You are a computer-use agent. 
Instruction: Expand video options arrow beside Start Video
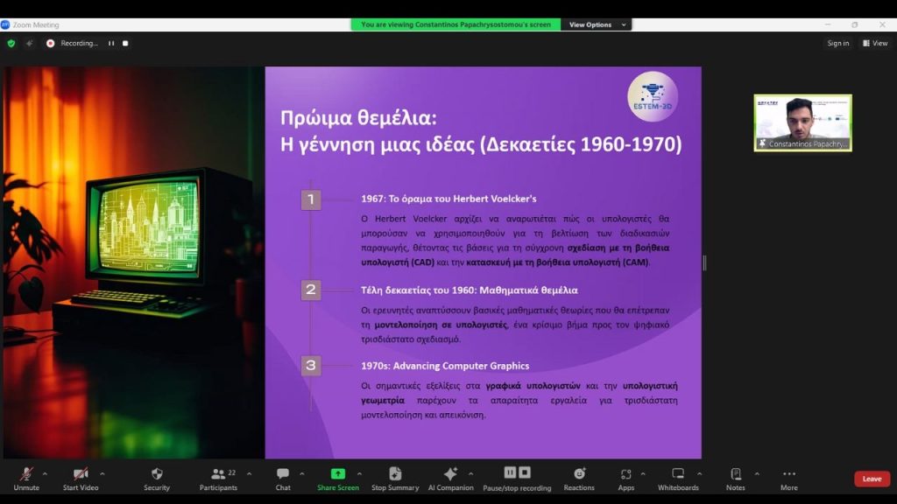click(x=102, y=473)
